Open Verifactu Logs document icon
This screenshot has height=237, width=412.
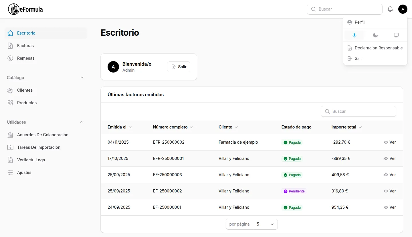[10, 160]
